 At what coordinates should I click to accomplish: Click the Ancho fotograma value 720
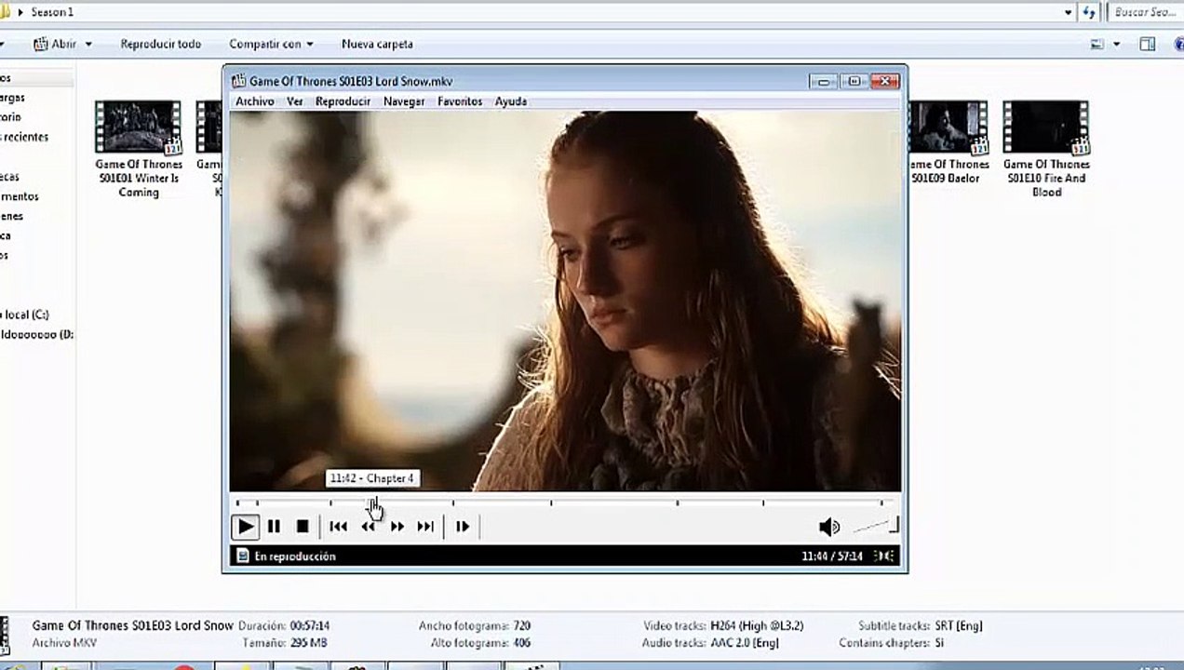[521, 626]
